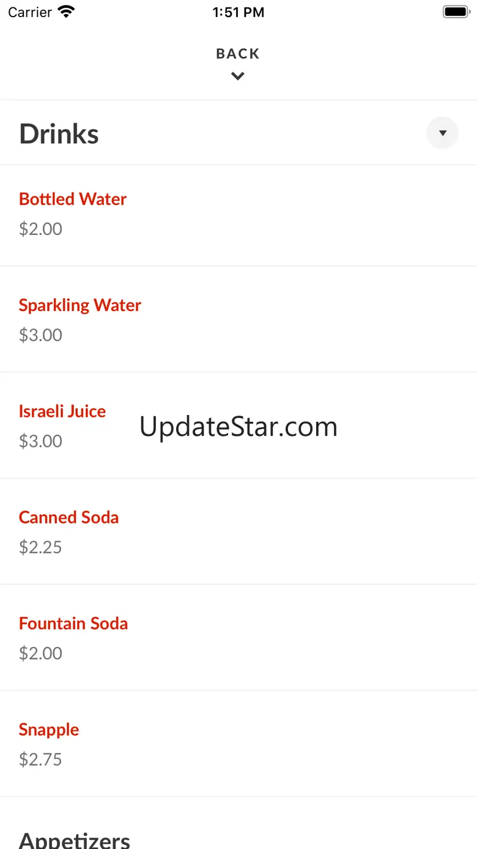Tap the BACK label at top
The height and width of the screenshot is (849, 477).
238,54
